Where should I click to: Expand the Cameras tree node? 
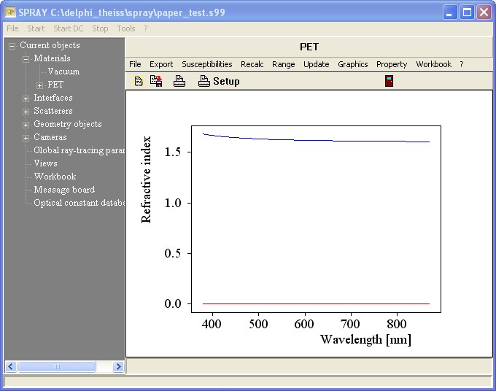[26, 138]
